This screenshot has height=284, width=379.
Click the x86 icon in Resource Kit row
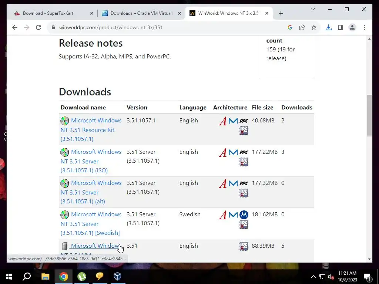coord(244,131)
